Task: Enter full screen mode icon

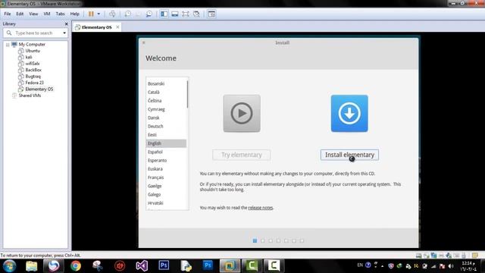Action: 185,14
